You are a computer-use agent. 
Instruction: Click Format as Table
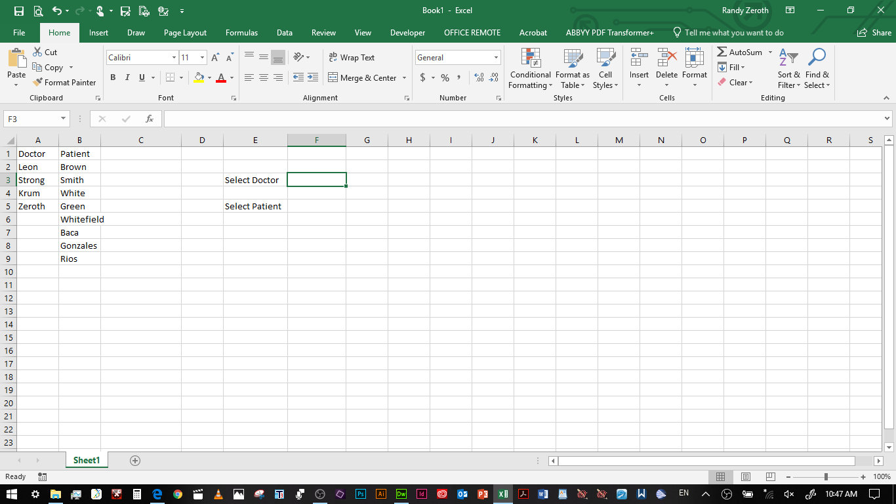coord(572,68)
